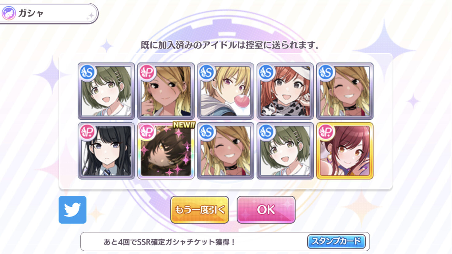Click the P badge on the NEW!! card

tap(147, 132)
